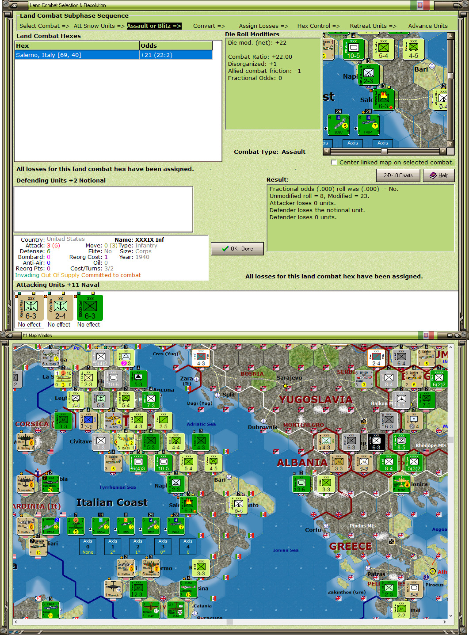Click the Axis 2 sea box section
This screenshot has width=469, height=635.
click(x=138, y=547)
